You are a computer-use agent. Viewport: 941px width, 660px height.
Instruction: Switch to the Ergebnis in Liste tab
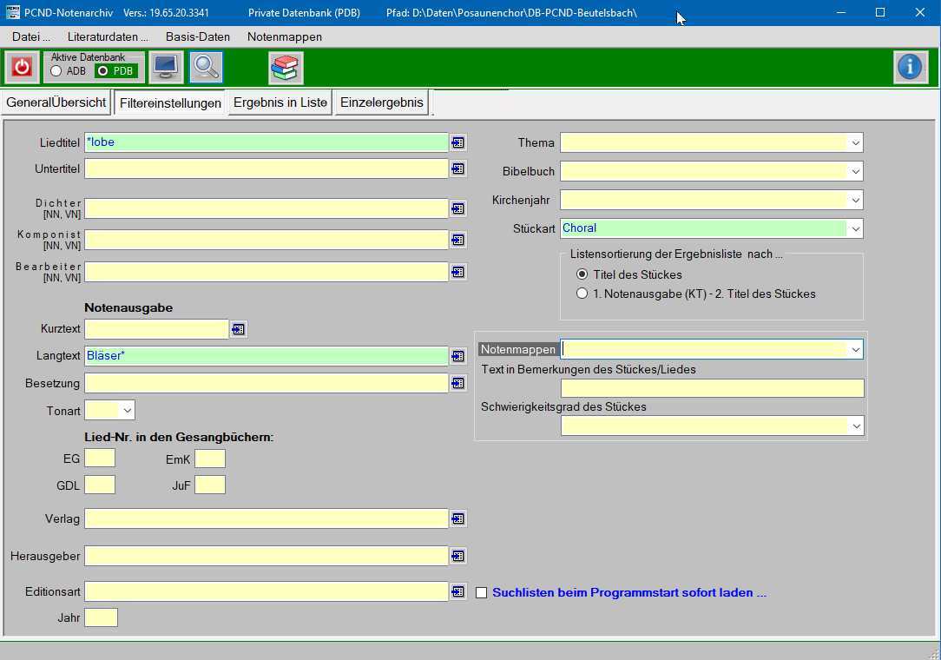[x=280, y=102]
